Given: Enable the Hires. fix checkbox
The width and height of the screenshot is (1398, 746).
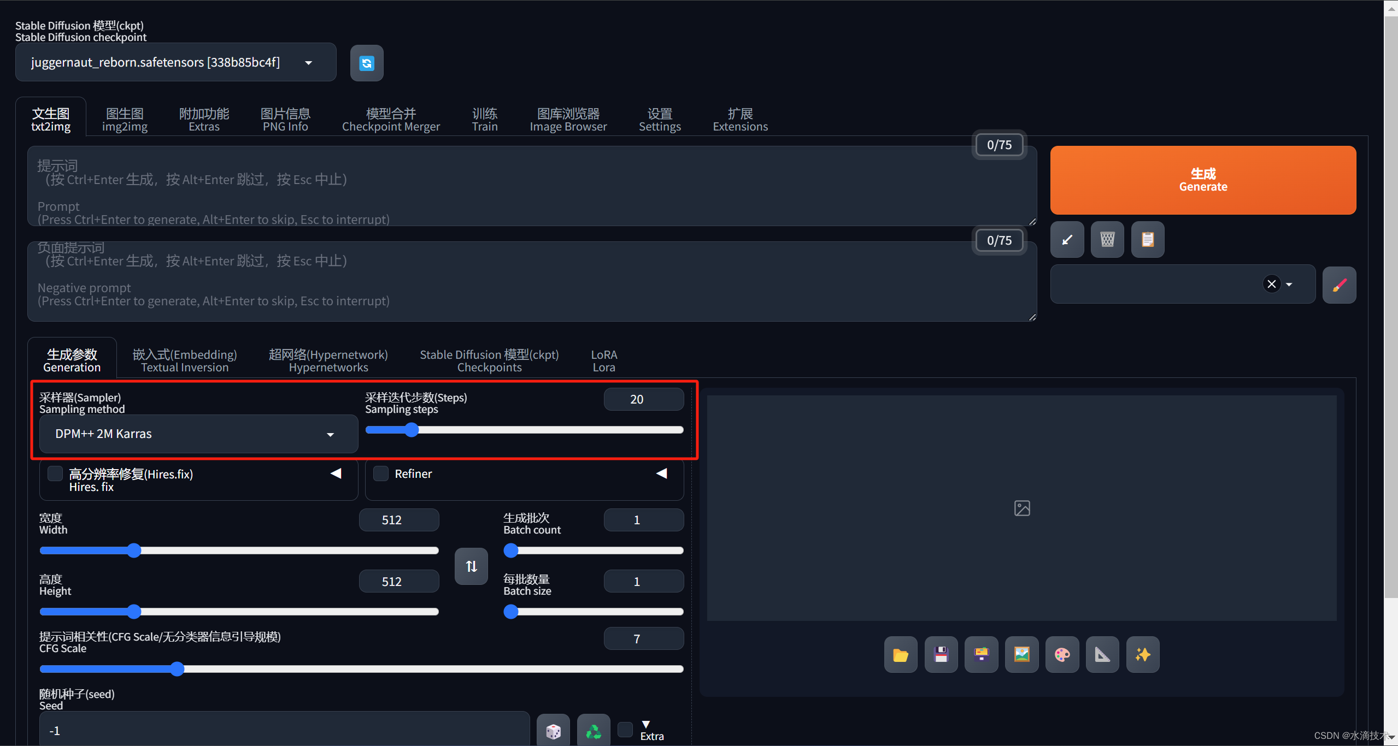Looking at the screenshot, I should (x=55, y=473).
